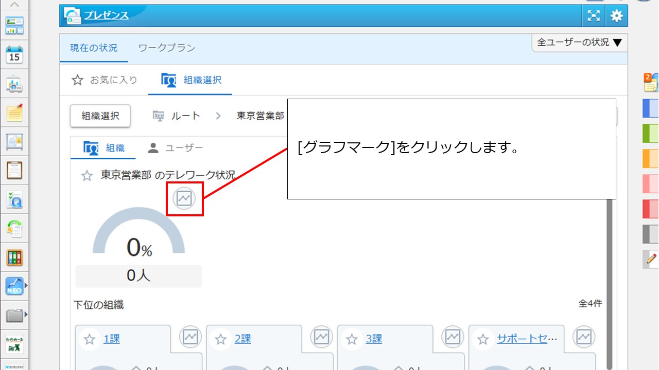The image size is (659, 370).
Task: Open the gray folder sidebar icon
Action: [x=14, y=315]
